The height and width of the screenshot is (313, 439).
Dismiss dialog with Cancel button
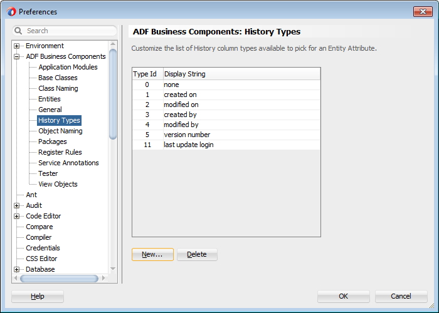[401, 296]
